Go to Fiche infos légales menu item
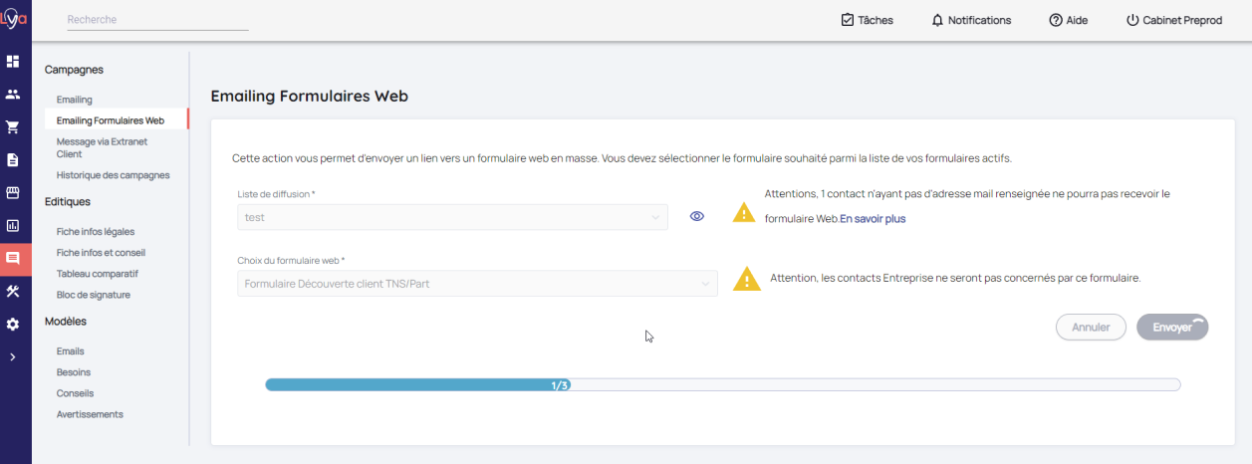Image resolution: width=1252 pixels, height=464 pixels. 95,232
